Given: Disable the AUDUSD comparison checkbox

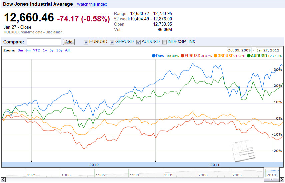Looking at the screenshot, I should (139, 42).
